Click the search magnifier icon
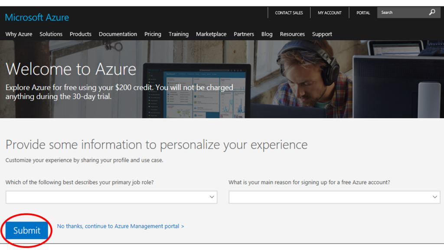The image size is (444, 250). pos(432,12)
